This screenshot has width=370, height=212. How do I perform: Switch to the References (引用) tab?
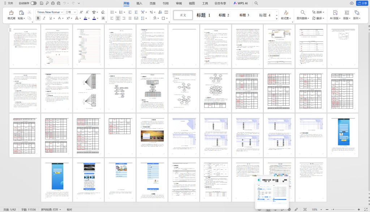165,3
